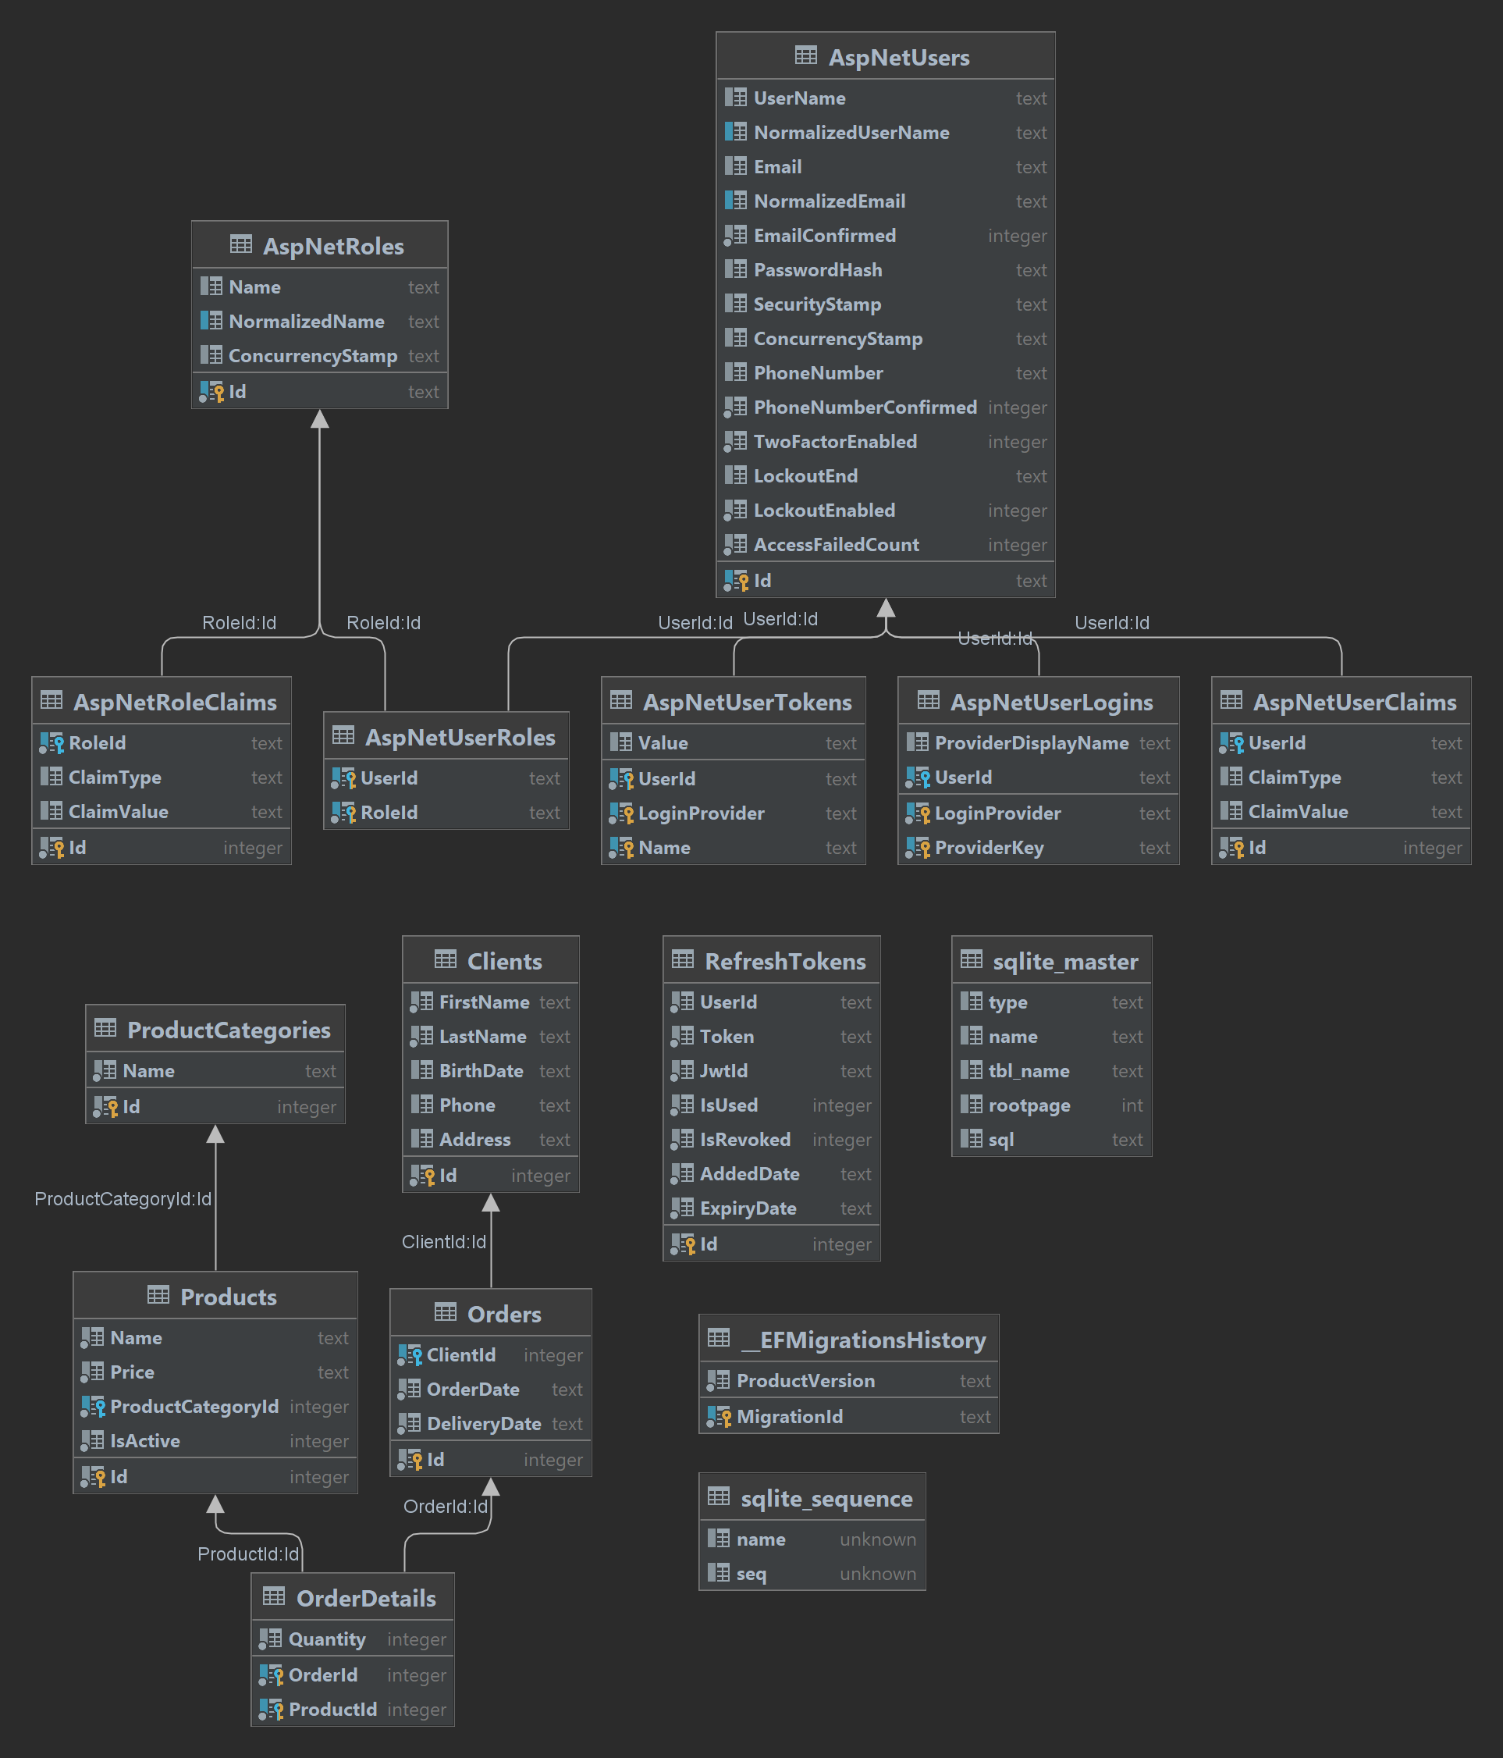Click key icon for OrderDetails ProductId
This screenshot has height=1758, width=1503.
(x=272, y=1709)
